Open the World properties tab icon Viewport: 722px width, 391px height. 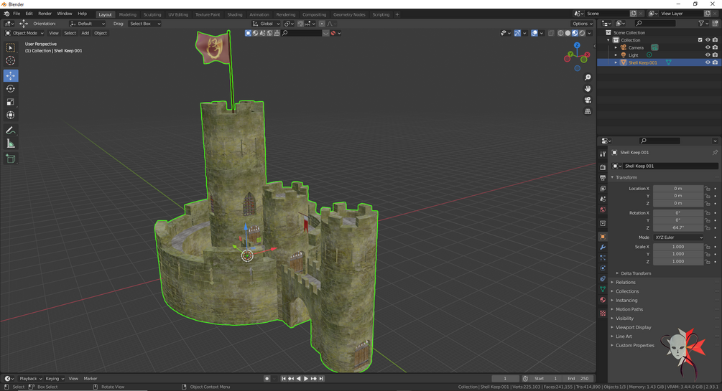[603, 209]
